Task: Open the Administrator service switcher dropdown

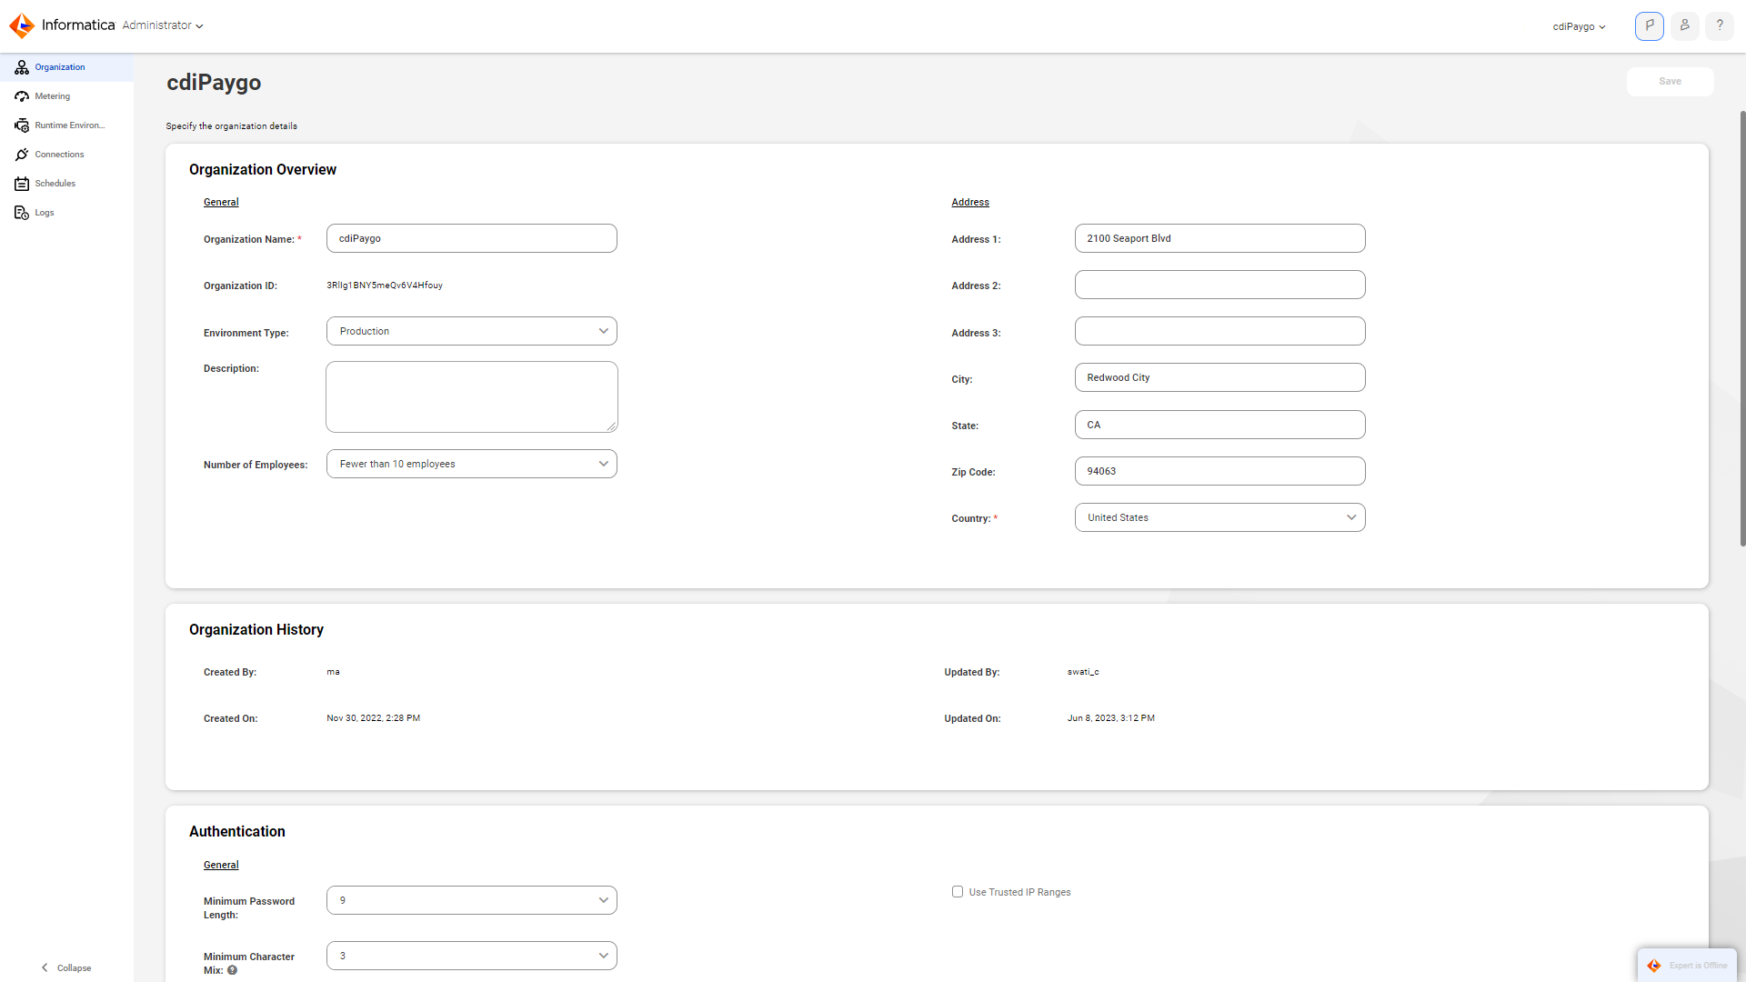Action: [163, 25]
